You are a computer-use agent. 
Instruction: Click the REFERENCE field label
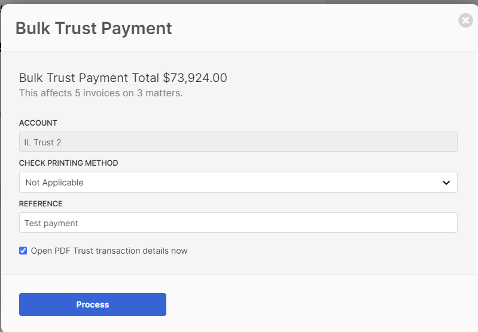tap(41, 203)
